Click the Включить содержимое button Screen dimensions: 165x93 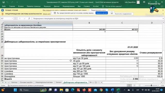pyautogui.click(x=123, y=14)
